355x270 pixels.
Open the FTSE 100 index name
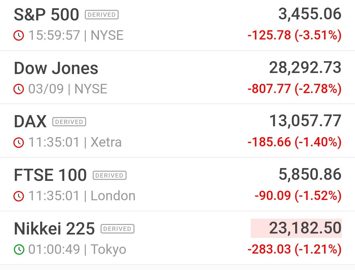pyautogui.click(x=50, y=175)
